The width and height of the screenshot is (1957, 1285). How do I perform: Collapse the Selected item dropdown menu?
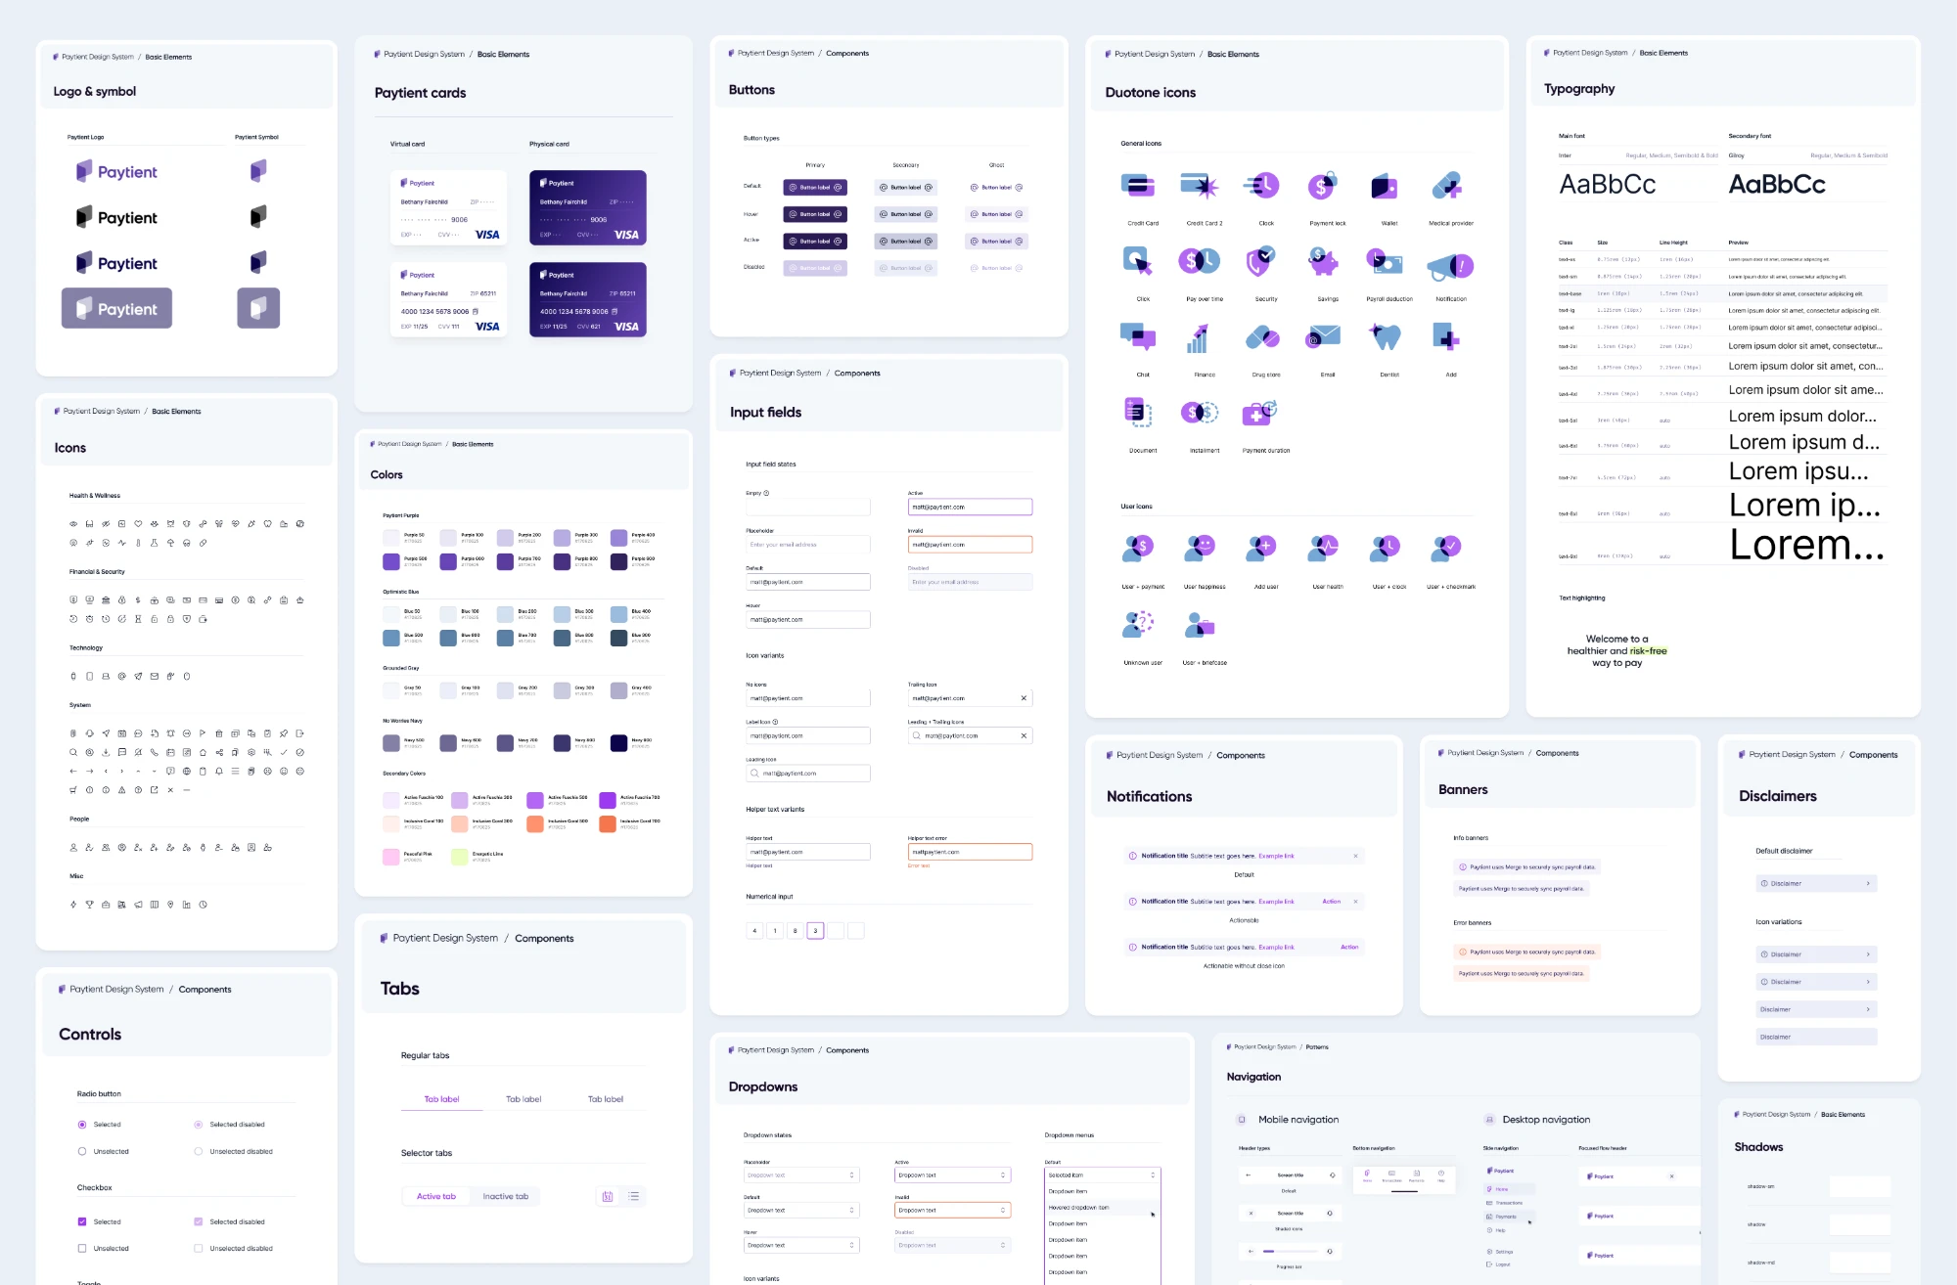(x=1103, y=1174)
